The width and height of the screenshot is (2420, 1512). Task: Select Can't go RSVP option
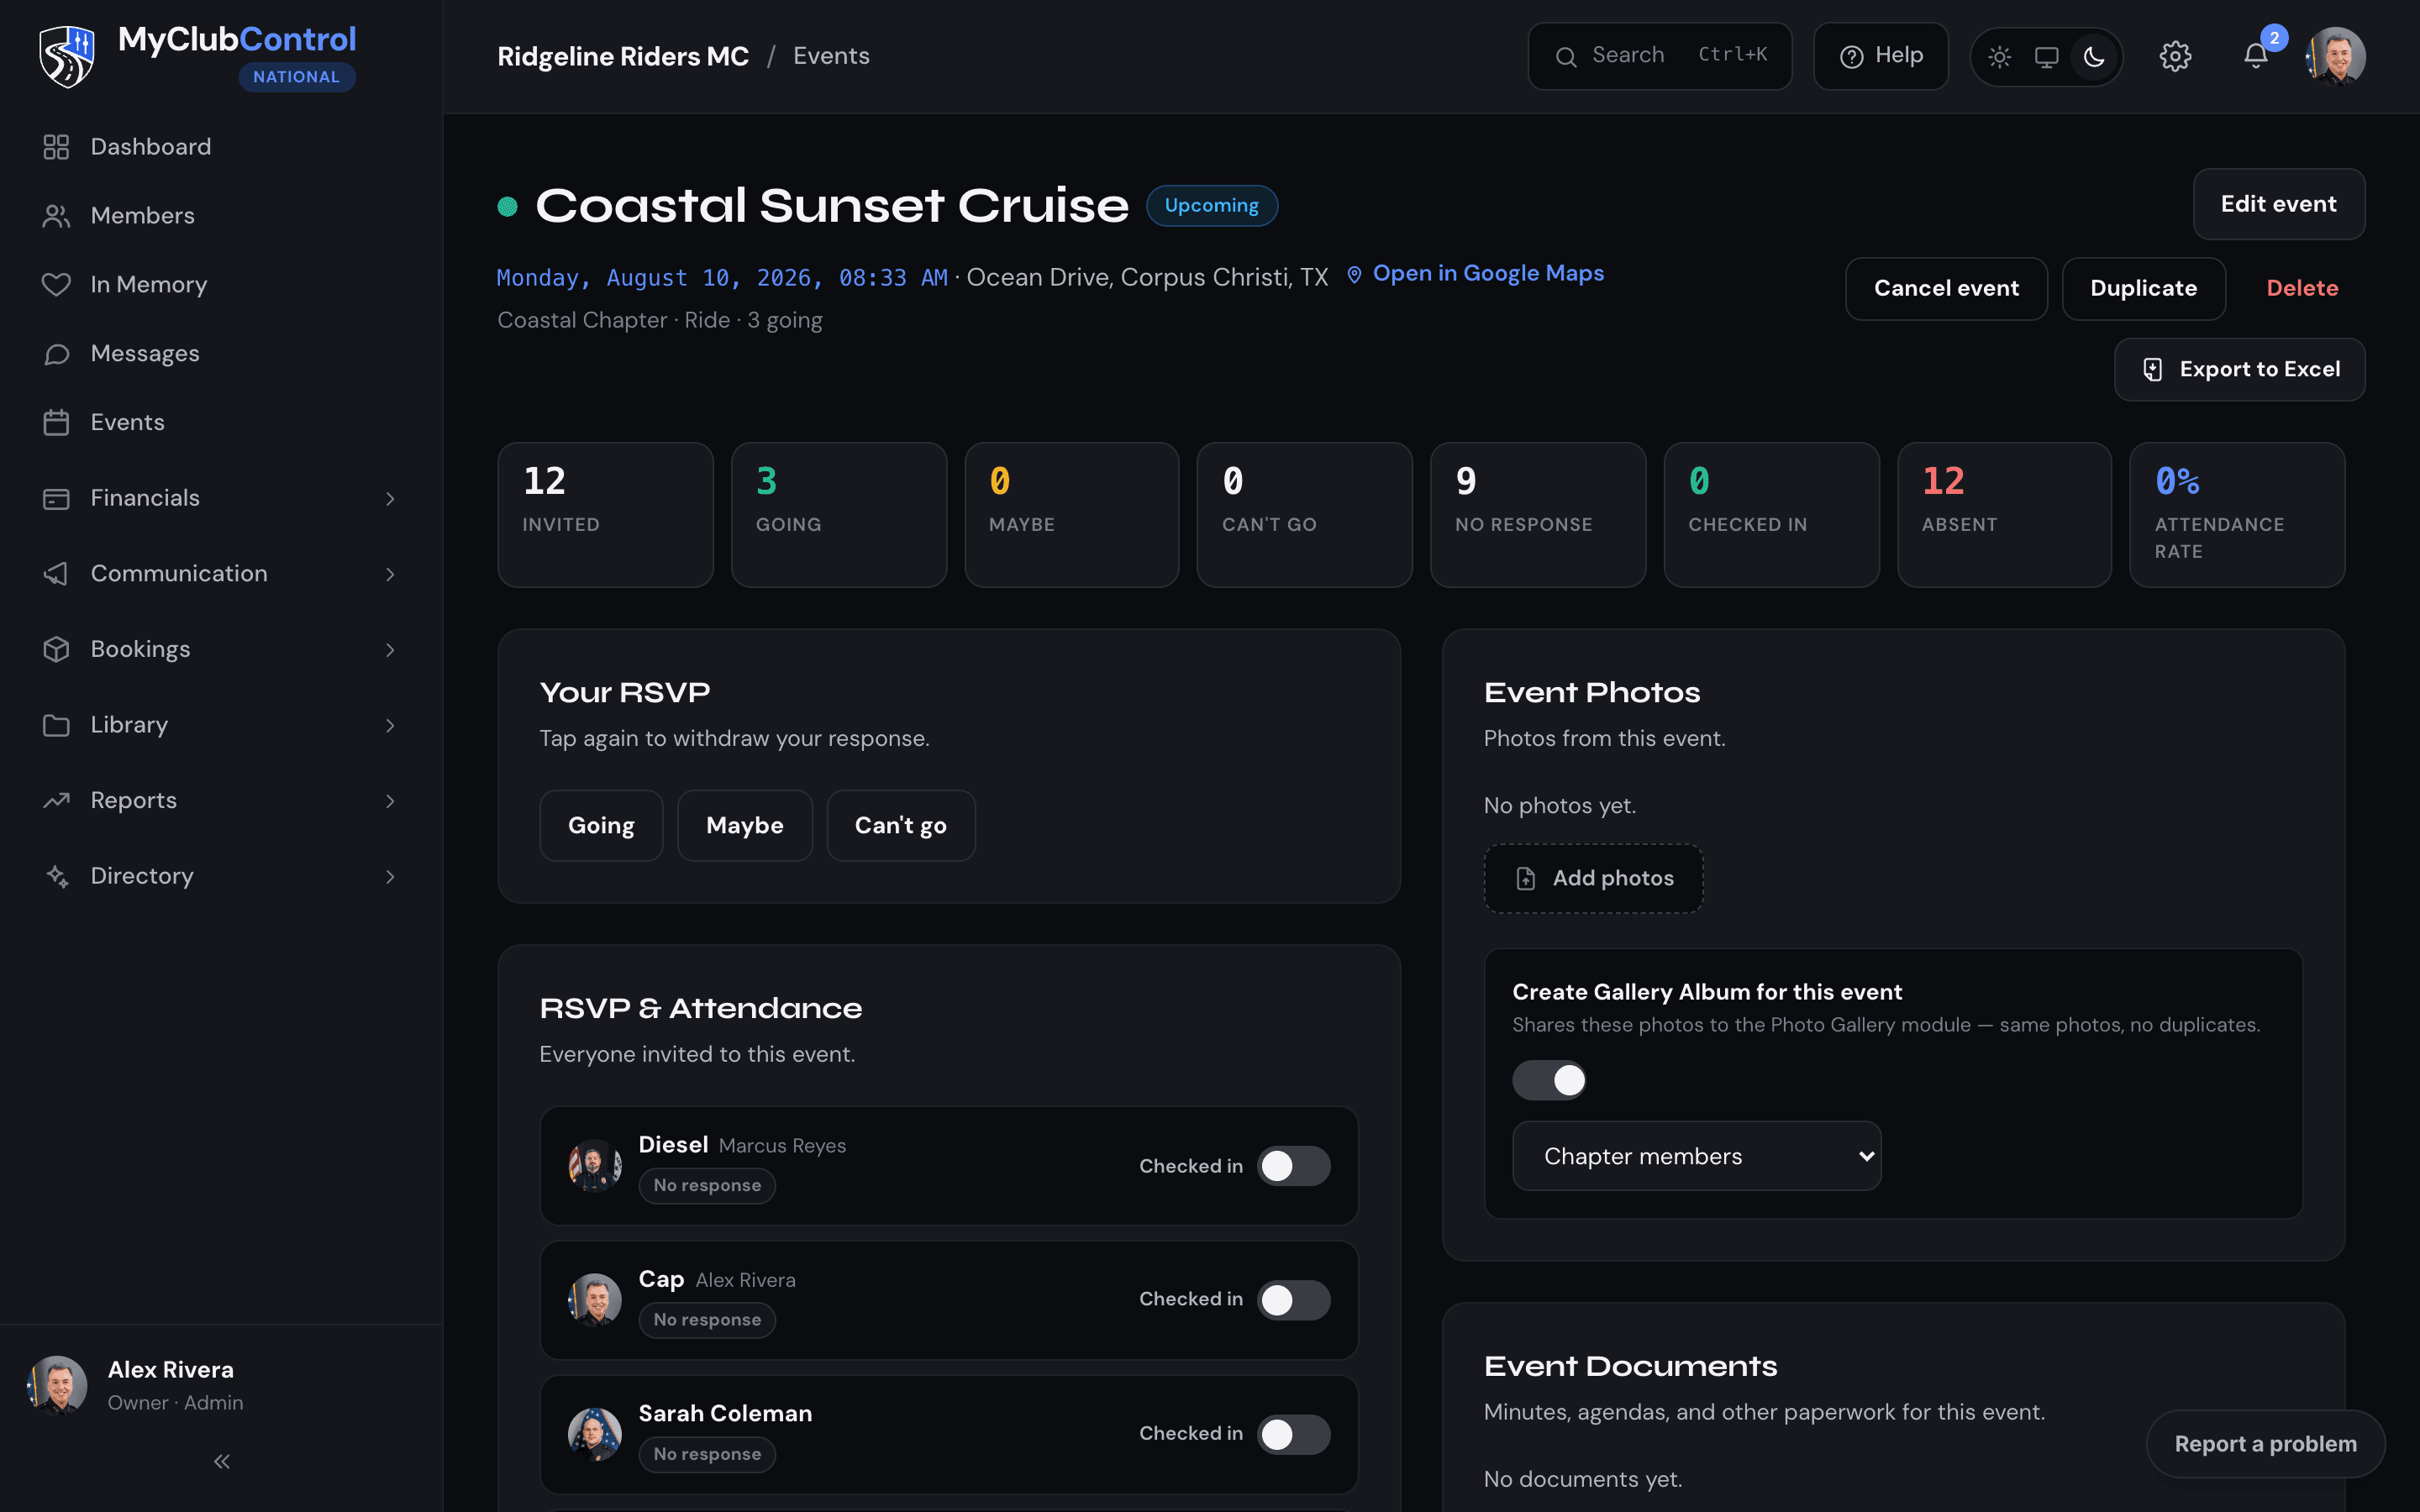point(901,825)
